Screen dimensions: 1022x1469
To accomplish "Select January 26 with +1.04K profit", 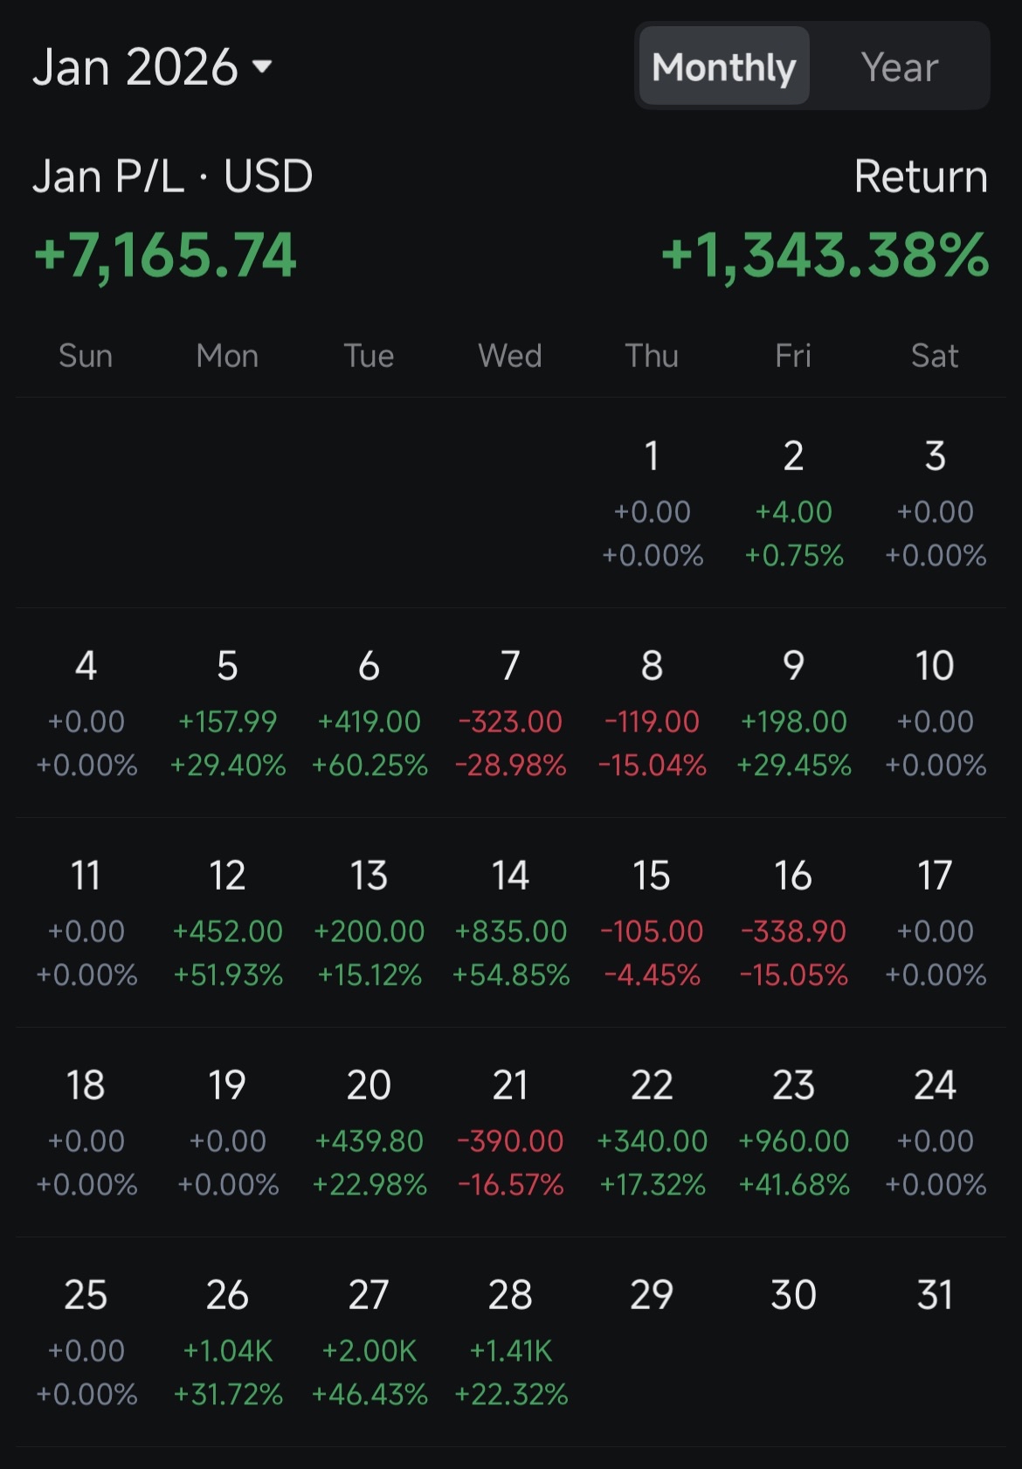I will [x=227, y=1342].
